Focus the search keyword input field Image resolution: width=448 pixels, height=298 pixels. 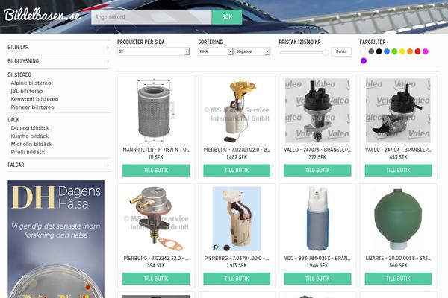pyautogui.click(x=152, y=17)
